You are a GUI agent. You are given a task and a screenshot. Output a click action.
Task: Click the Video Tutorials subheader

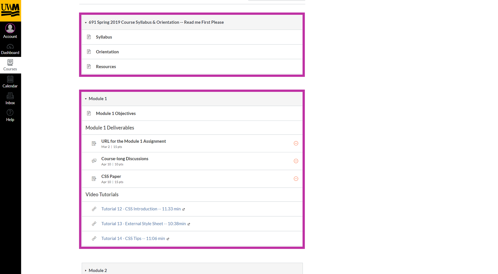[102, 195]
